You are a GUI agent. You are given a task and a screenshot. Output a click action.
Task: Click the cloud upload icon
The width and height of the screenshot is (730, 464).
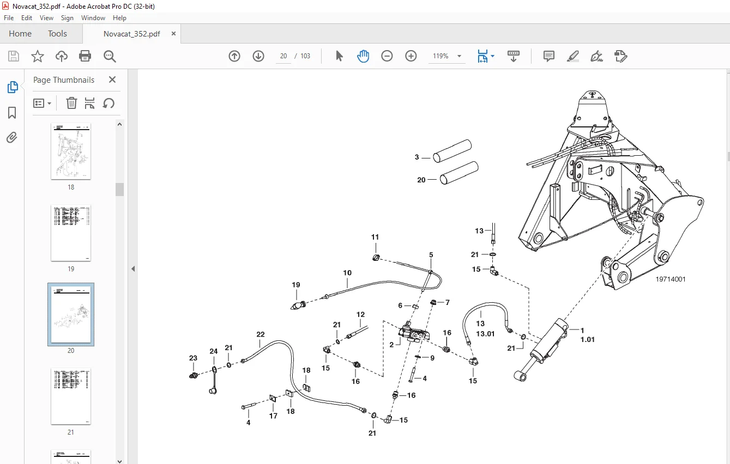coord(62,56)
